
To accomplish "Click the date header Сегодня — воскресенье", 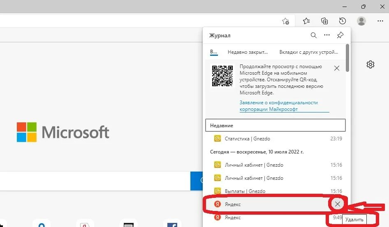I will (x=257, y=152).
